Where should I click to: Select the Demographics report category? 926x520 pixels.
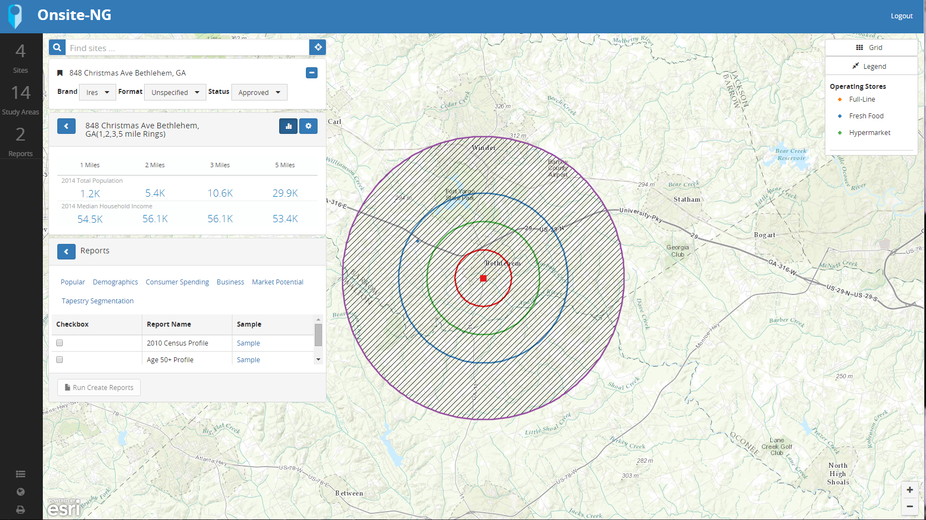click(x=115, y=282)
